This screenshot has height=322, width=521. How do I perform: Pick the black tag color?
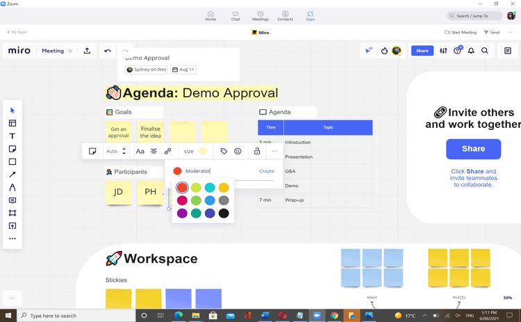pos(224,214)
